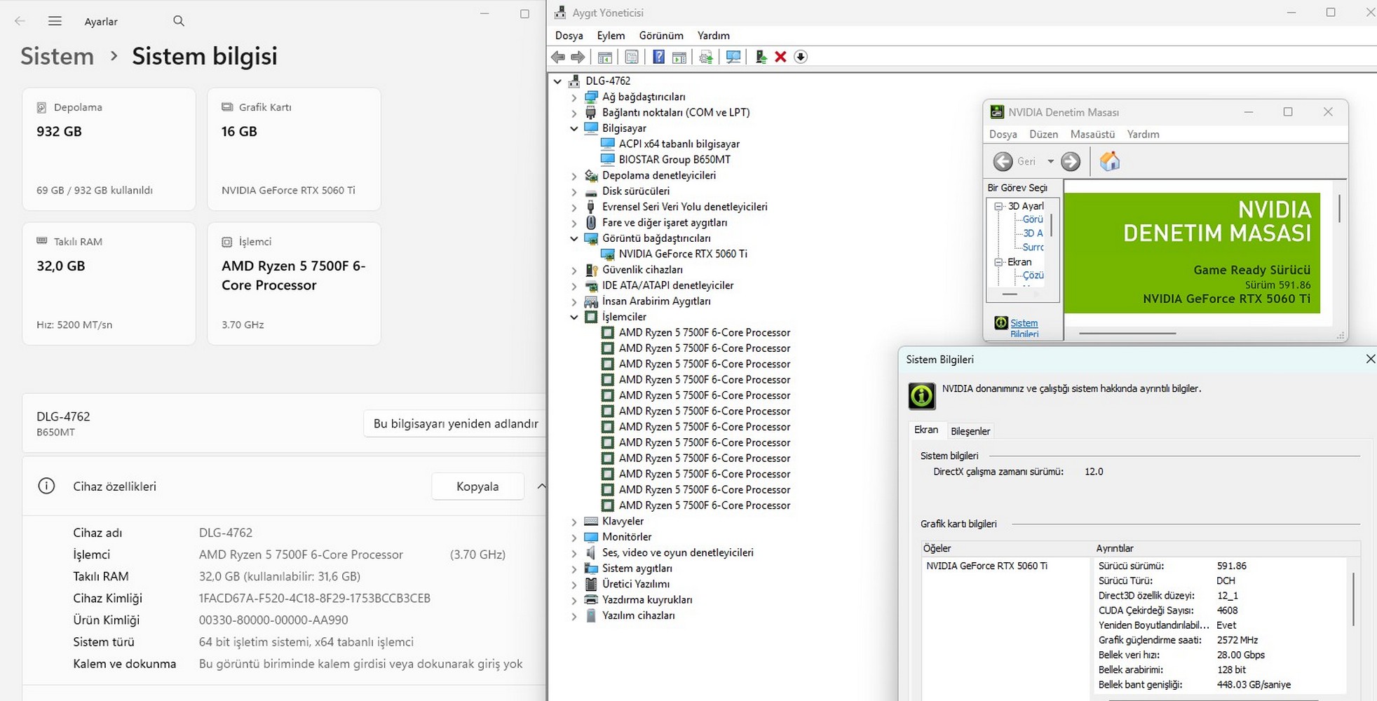Click Bu bilgisayarı yeniden adlandır button

click(455, 423)
